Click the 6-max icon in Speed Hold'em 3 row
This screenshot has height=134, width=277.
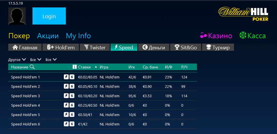[72, 96]
